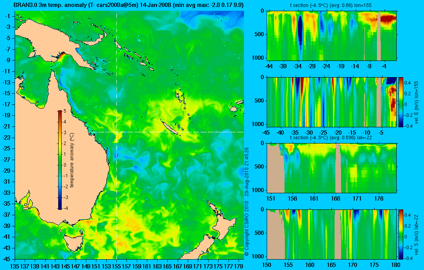424x270 pixels.
Task: Click New Caledonia island on the map
Action: click(169, 127)
